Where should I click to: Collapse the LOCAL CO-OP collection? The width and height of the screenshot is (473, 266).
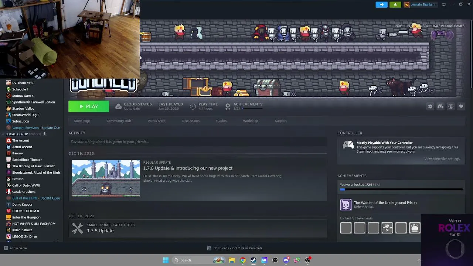point(3,134)
